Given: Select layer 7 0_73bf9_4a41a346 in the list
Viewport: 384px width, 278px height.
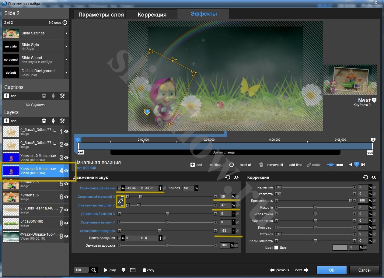Looking at the screenshot, I should (36, 210).
